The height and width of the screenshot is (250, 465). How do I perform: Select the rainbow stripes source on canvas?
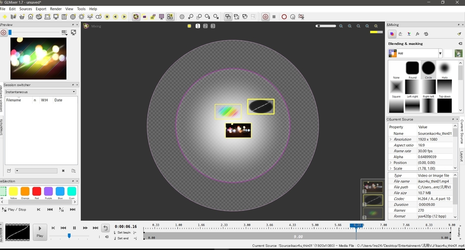[x=228, y=111]
